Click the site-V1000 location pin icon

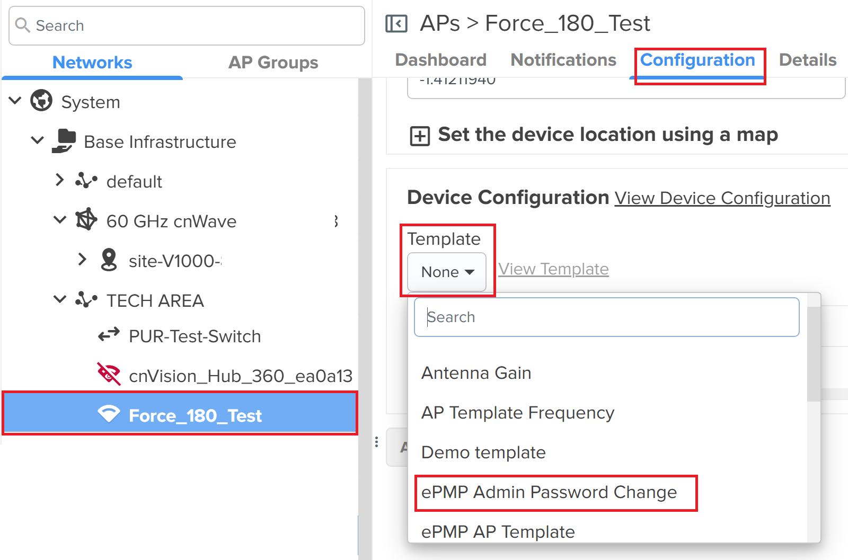point(109,260)
